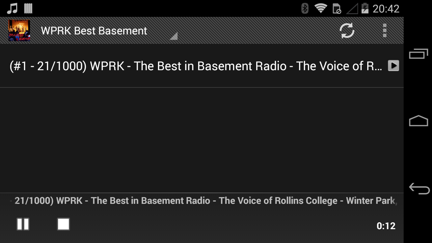
Task: Open the recent apps navigation button
Action: click(418, 54)
